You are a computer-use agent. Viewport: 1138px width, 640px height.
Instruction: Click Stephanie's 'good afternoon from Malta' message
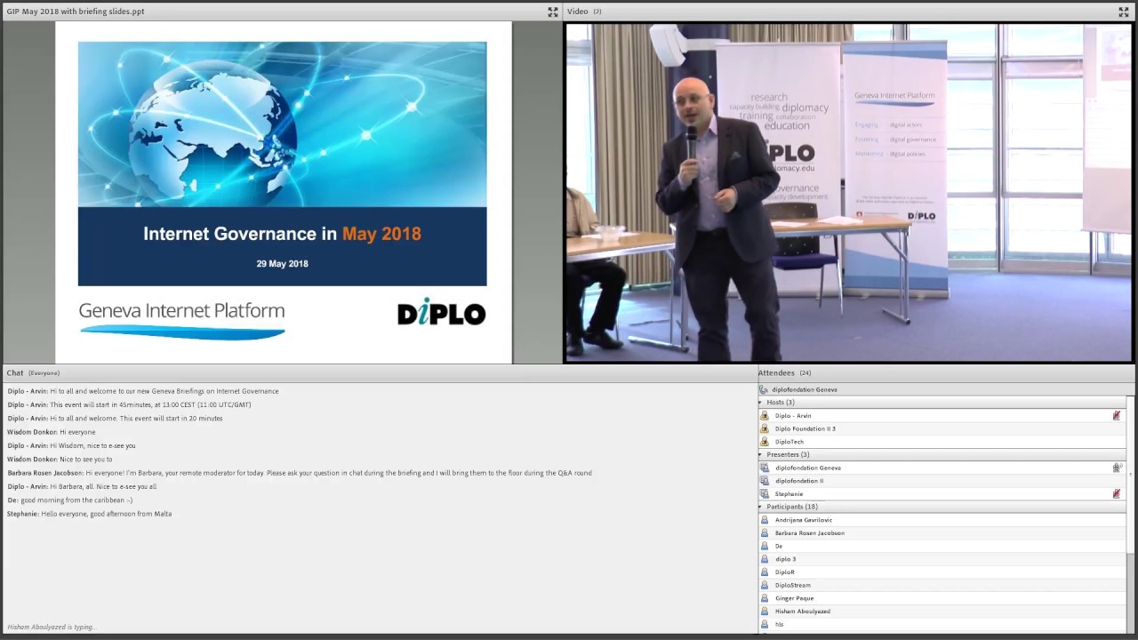coord(89,514)
